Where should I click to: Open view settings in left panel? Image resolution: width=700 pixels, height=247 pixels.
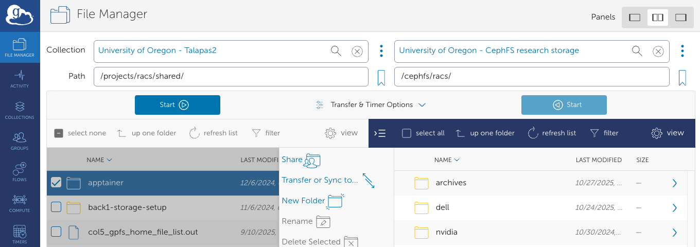[x=341, y=133]
